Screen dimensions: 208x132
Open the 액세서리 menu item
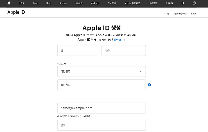[x=153, y=3]
